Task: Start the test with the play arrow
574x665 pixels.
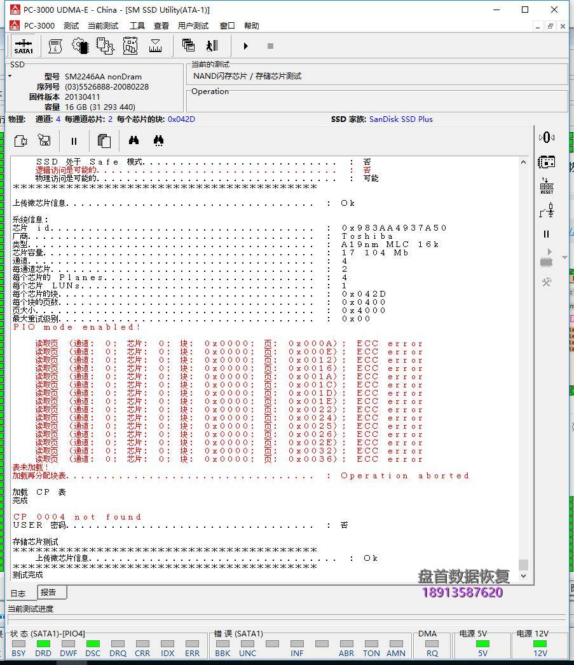Action: coord(246,46)
